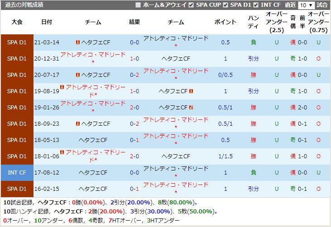Uncheck the SPA D1 filter checkbox

tap(225, 5)
